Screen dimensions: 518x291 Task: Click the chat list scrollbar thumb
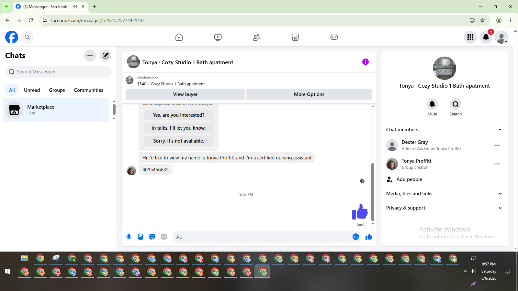click(x=114, y=109)
